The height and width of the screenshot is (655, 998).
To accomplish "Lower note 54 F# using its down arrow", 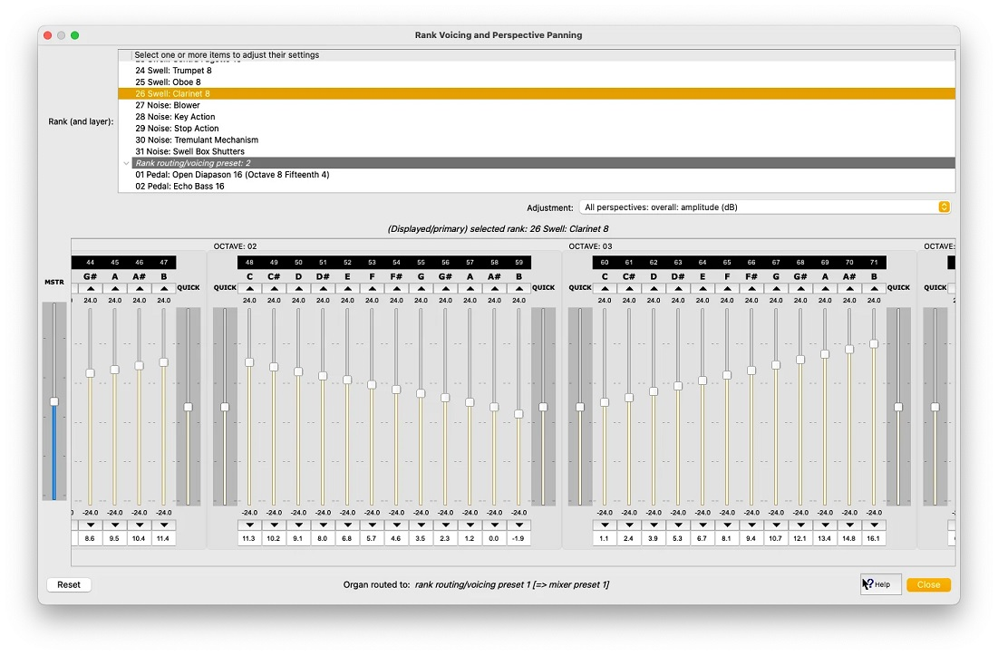I will click(396, 525).
